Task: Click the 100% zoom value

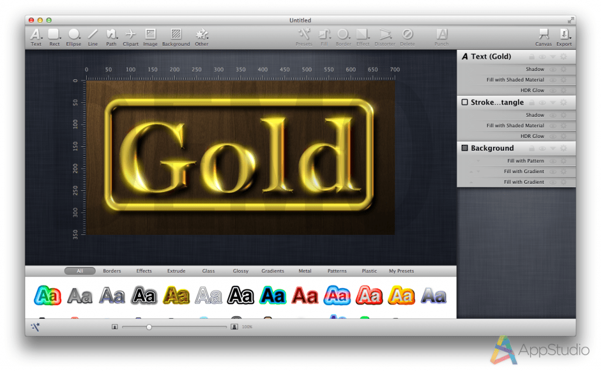Action: coord(247,327)
